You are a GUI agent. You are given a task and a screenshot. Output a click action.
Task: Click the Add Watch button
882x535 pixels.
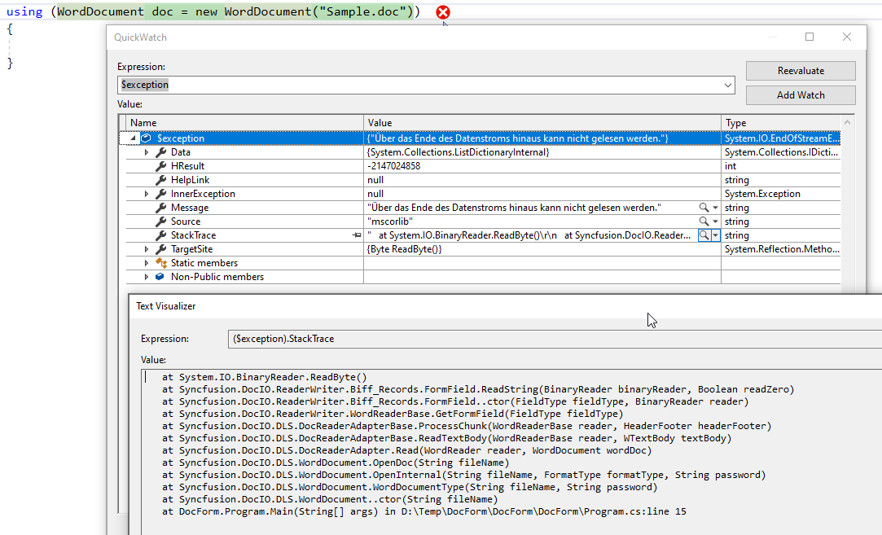(x=801, y=95)
